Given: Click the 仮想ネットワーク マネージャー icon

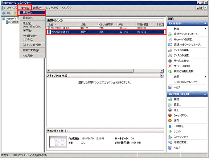Looking at the screenshot, I should pos(170,45).
